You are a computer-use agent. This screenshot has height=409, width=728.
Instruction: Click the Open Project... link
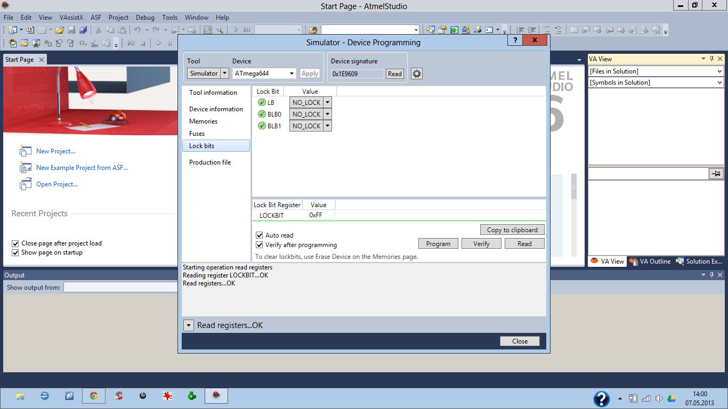pyautogui.click(x=57, y=184)
